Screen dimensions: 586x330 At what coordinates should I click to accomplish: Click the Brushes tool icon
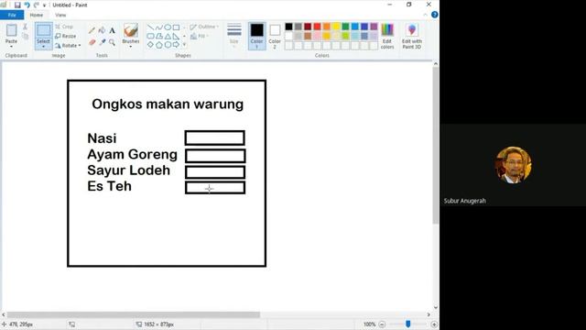pyautogui.click(x=131, y=30)
